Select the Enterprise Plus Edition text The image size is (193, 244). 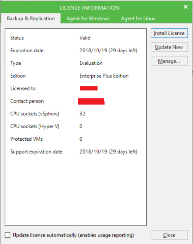tap(104, 76)
